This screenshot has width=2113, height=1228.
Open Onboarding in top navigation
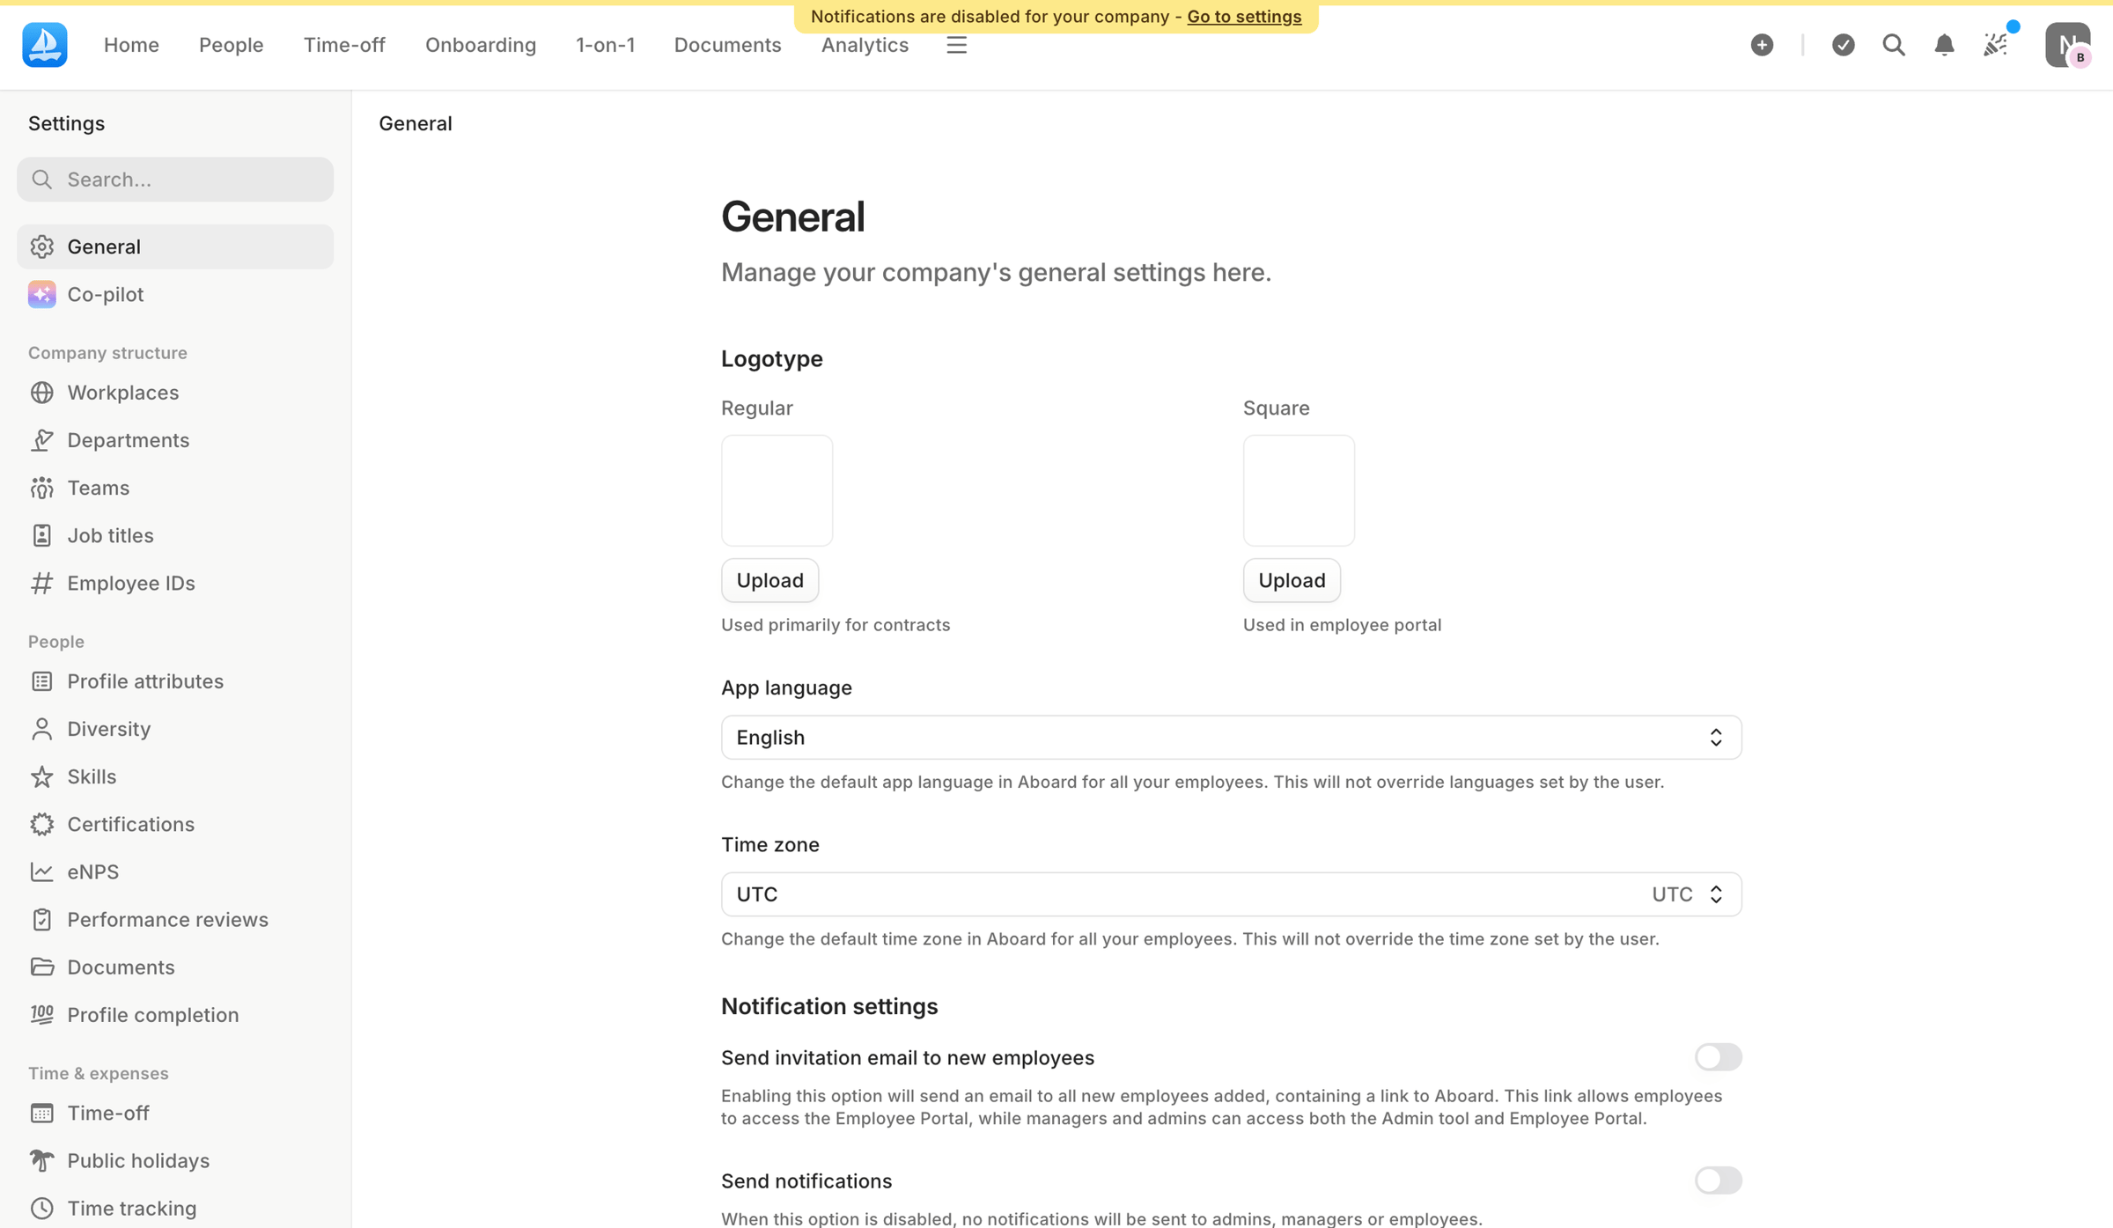(x=481, y=45)
